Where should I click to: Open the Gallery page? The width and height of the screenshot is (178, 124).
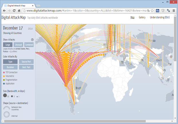tap(142, 18)
